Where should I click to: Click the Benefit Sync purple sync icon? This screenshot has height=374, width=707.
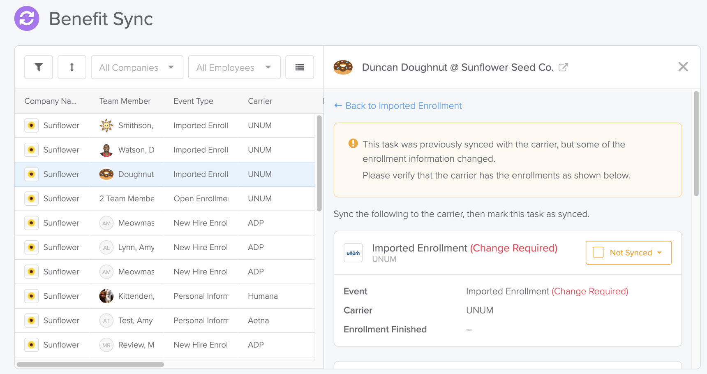[x=26, y=19]
